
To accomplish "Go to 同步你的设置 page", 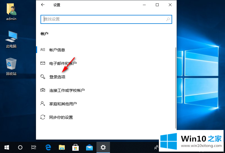I will click(x=61, y=117).
